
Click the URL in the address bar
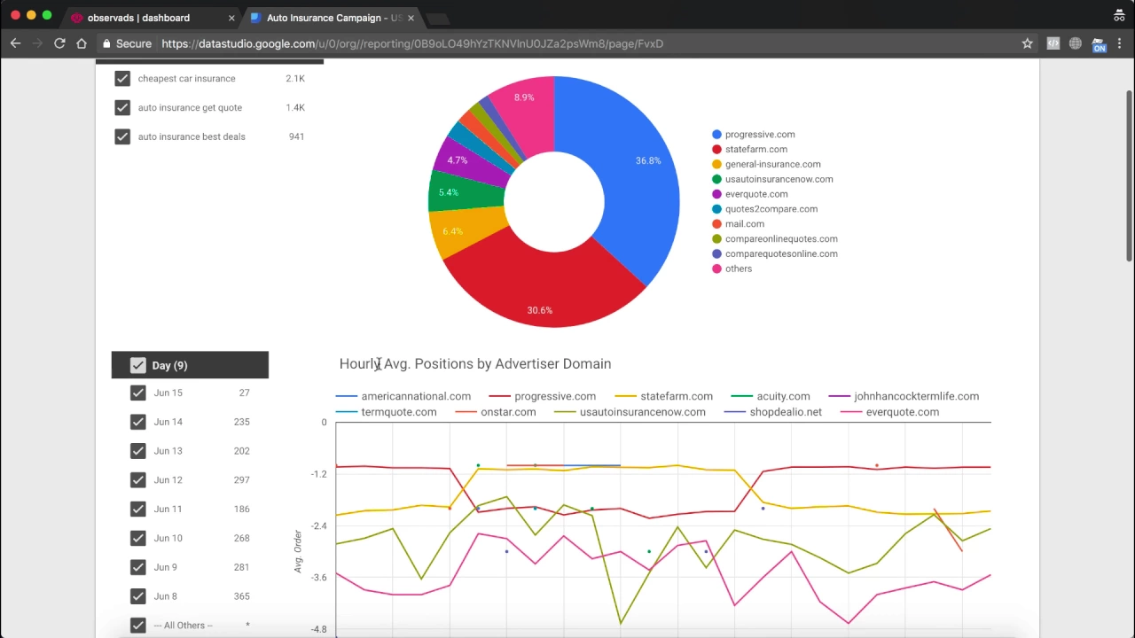pos(412,43)
